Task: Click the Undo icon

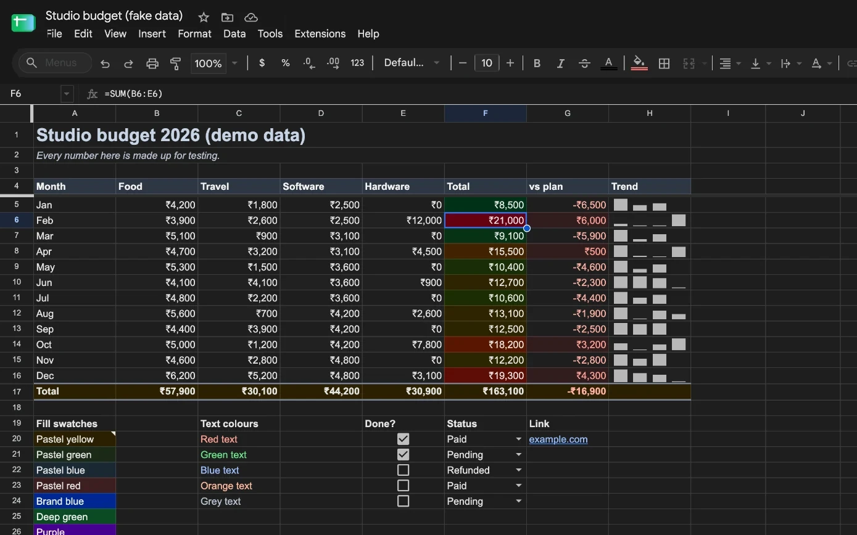Action: tap(105, 63)
